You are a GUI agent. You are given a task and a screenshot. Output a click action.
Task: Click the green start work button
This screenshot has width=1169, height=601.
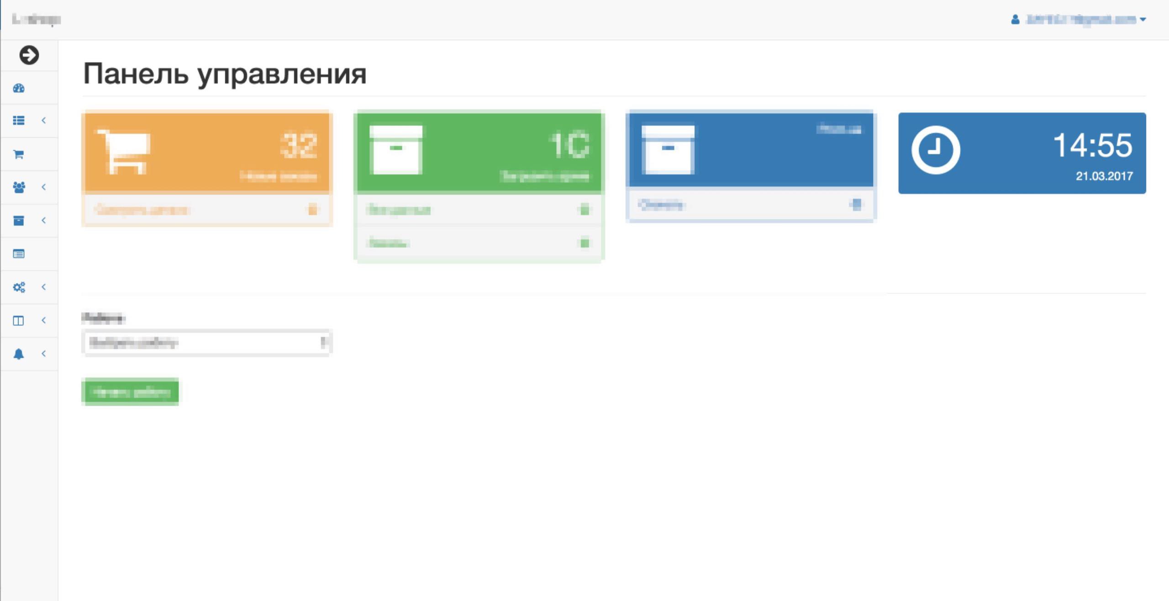tap(130, 392)
